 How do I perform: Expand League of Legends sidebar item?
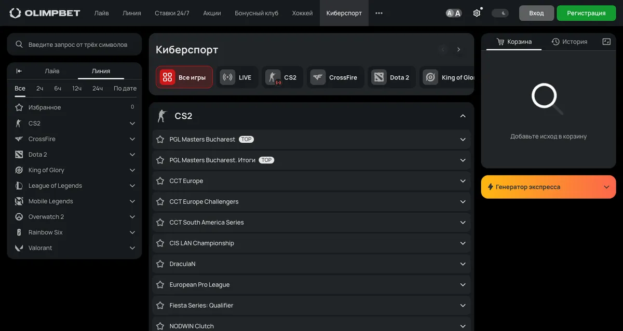132,186
